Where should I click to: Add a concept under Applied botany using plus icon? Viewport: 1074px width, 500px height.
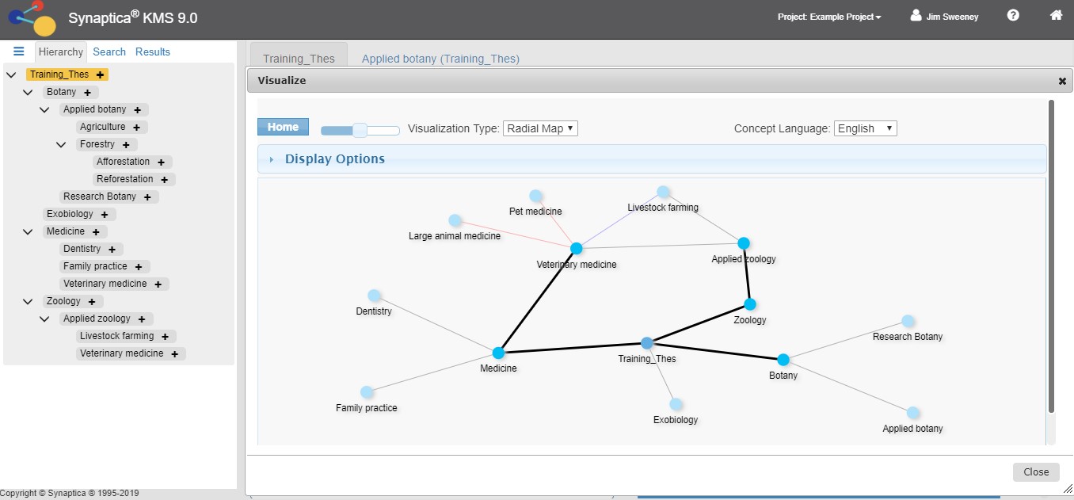138,109
